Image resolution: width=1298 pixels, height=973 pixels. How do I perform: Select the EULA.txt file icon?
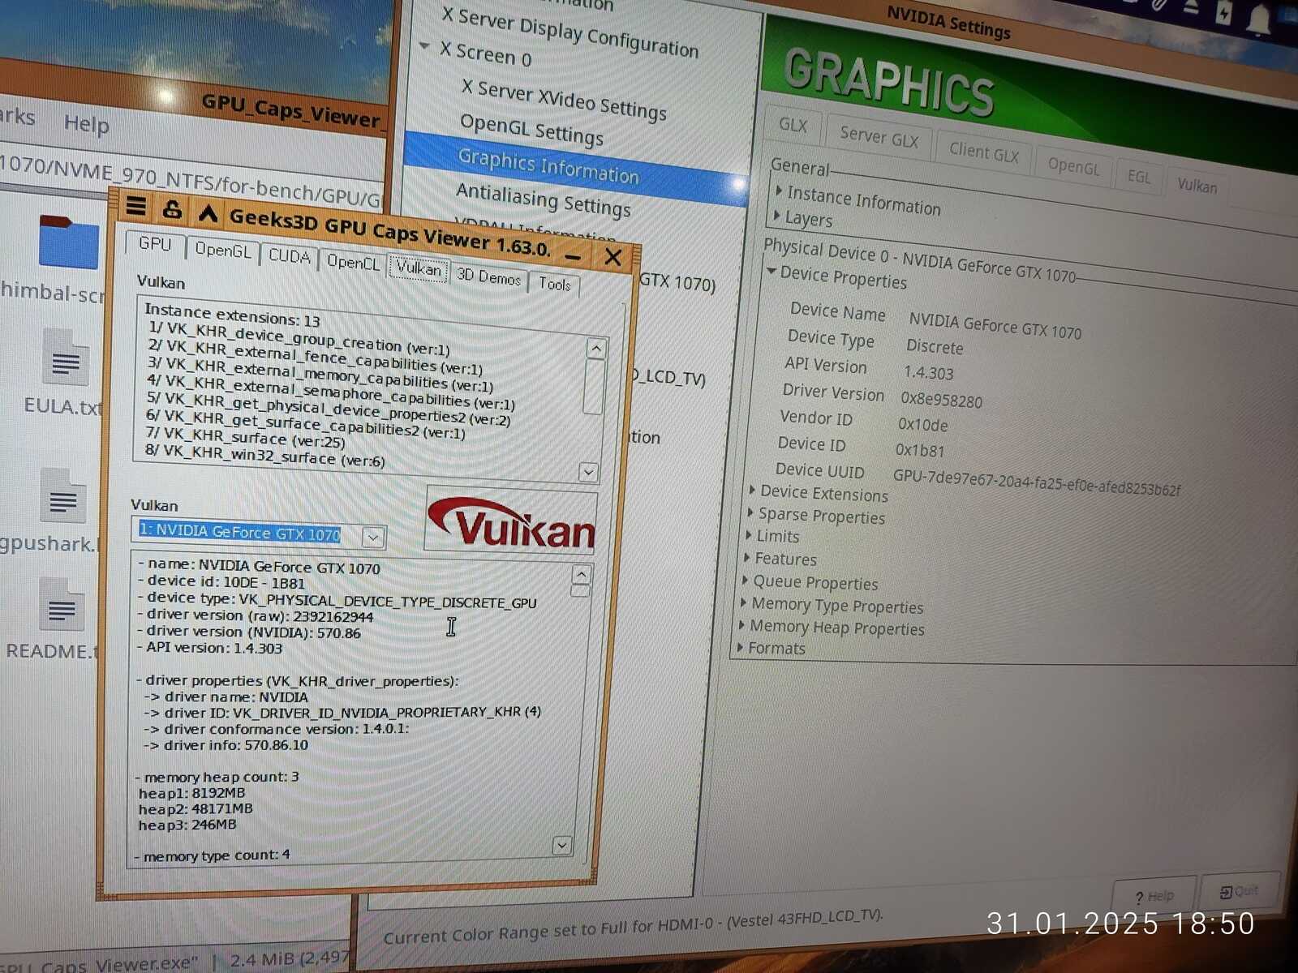(66, 357)
